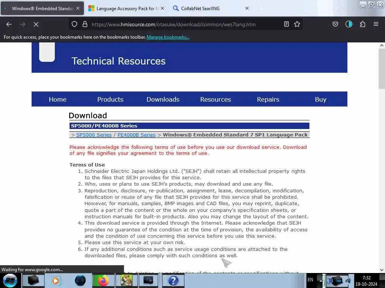The width and height of the screenshot is (385, 288).
Task: Select the Windows Embedded Standard tab
Action: coord(42,8)
